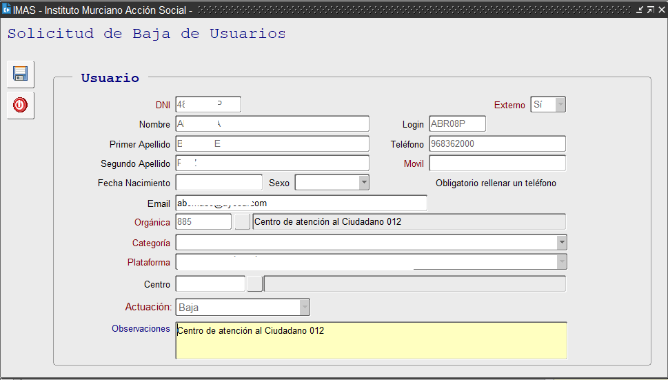
Task: Expand the Actuación dropdown showing Baja
Action: pyautogui.click(x=304, y=308)
